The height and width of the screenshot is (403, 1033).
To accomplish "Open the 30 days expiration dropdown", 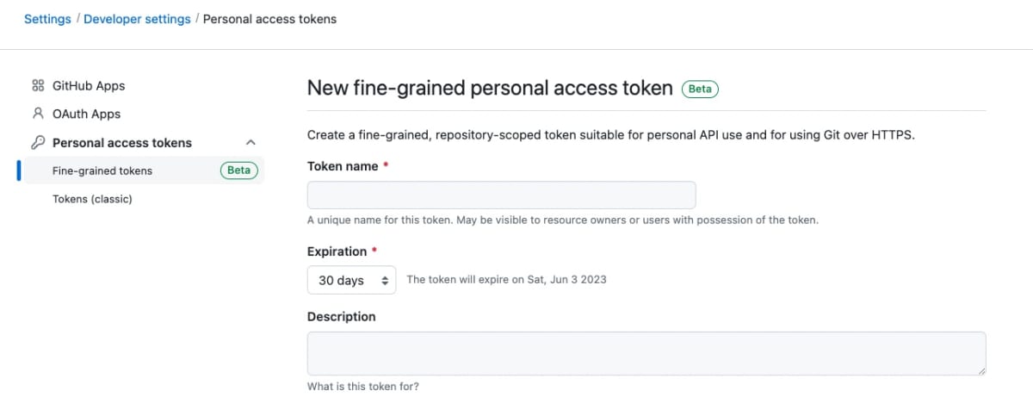I will (x=351, y=280).
